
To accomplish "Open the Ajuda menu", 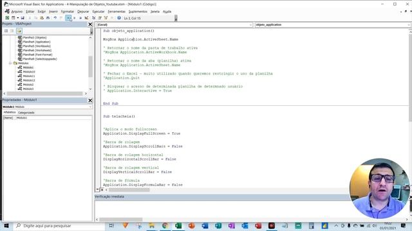I will point(167,12).
